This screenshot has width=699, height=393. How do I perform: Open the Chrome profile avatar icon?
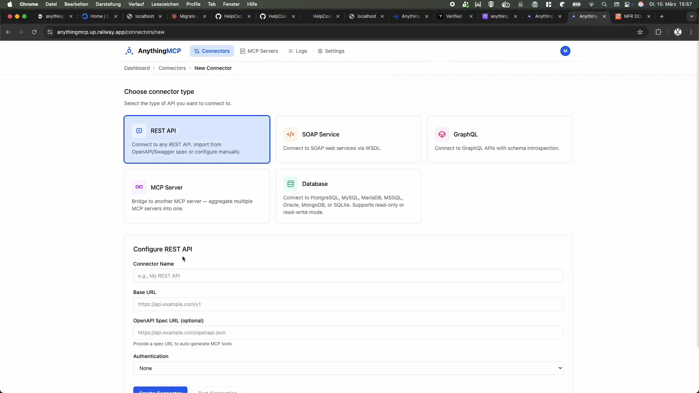tap(678, 32)
